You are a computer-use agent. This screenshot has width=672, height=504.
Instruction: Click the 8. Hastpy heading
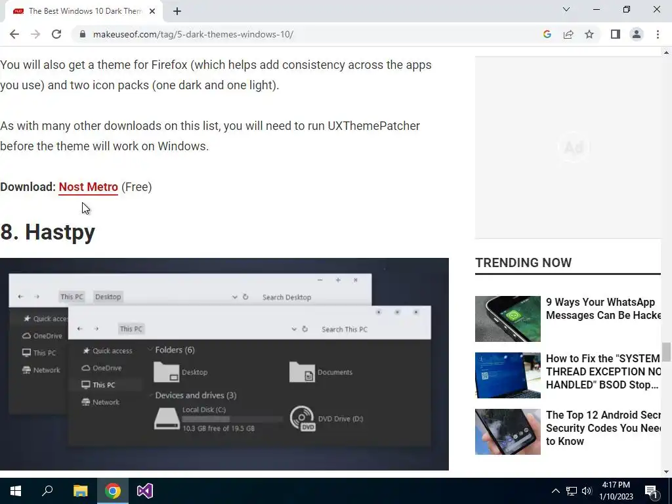[47, 232]
